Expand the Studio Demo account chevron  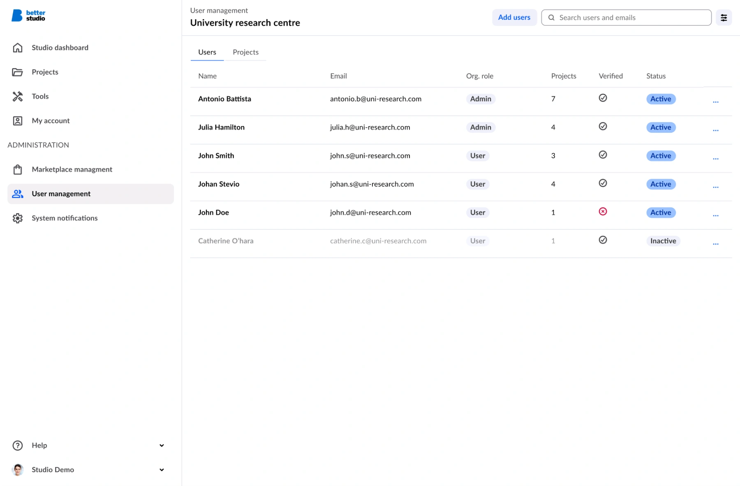(x=162, y=470)
